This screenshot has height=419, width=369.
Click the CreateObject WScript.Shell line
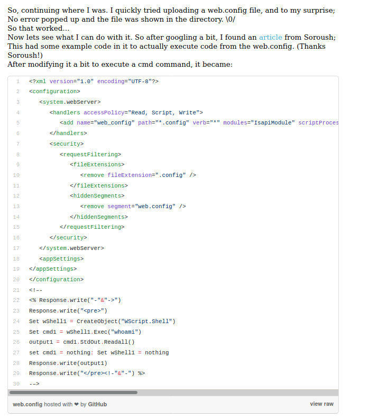(x=102, y=321)
